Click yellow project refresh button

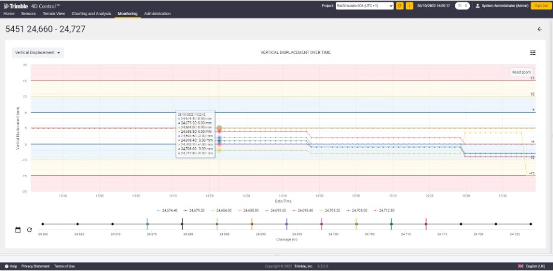[399, 5]
